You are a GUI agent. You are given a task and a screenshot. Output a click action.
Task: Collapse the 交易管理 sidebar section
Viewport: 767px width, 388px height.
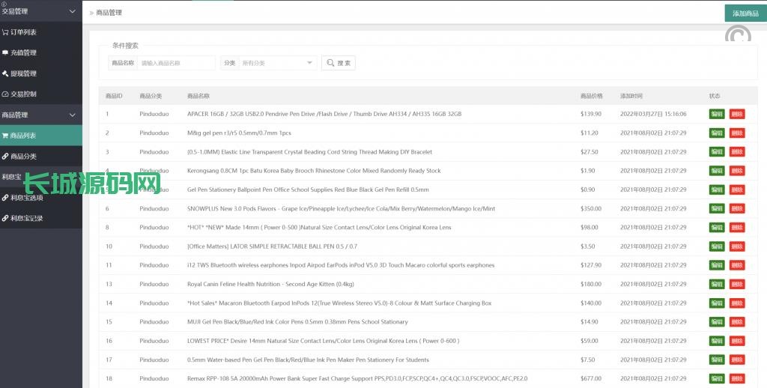pos(72,11)
